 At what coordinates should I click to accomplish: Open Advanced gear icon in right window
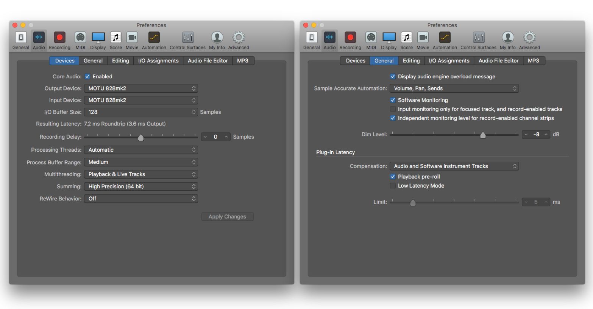(x=529, y=37)
